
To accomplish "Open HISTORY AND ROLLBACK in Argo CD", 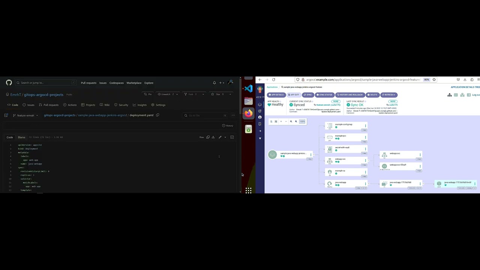I will [349, 95].
